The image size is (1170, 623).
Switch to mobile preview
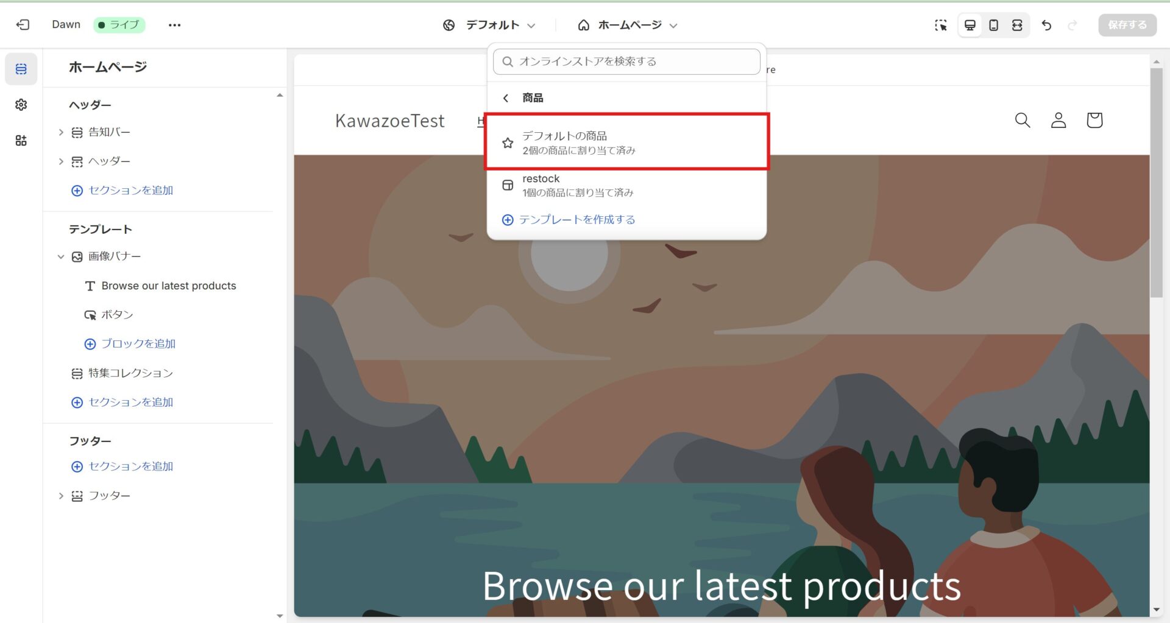993,25
